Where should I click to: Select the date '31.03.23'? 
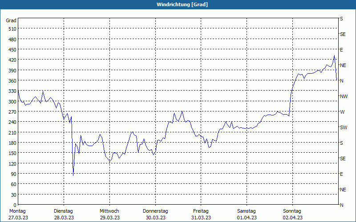[201, 218]
